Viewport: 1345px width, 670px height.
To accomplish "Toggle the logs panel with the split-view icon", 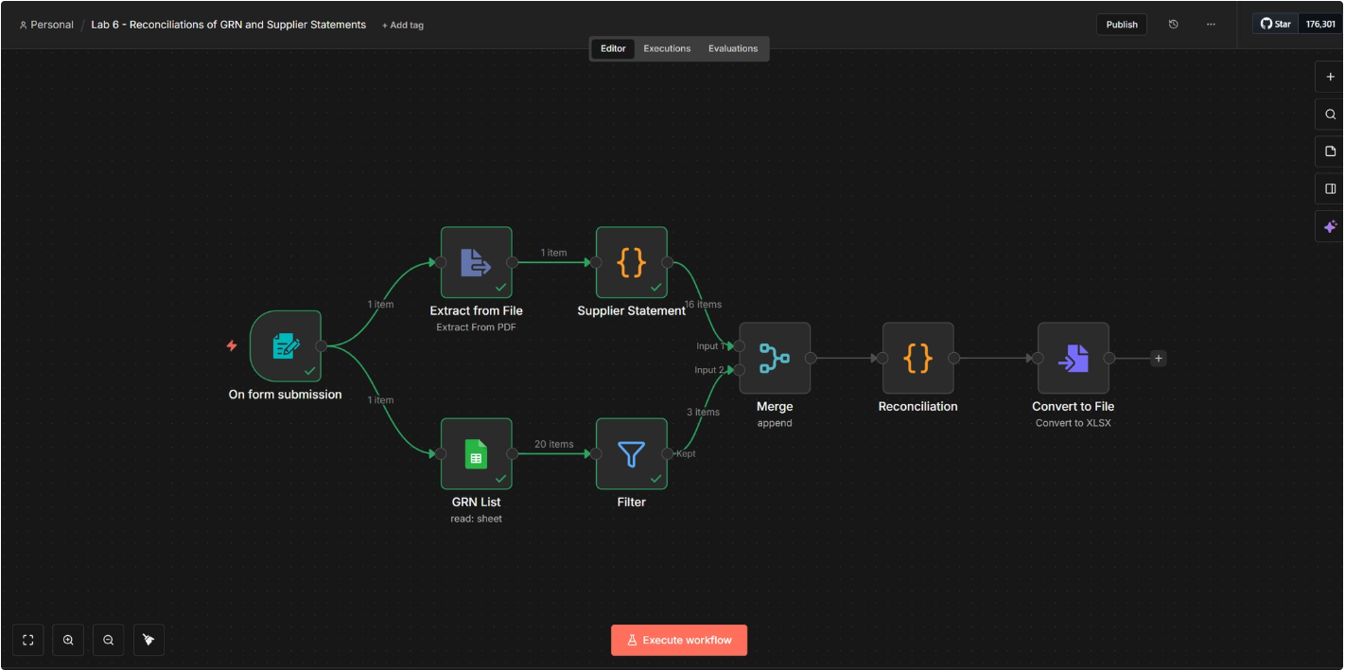I will coord(1329,187).
